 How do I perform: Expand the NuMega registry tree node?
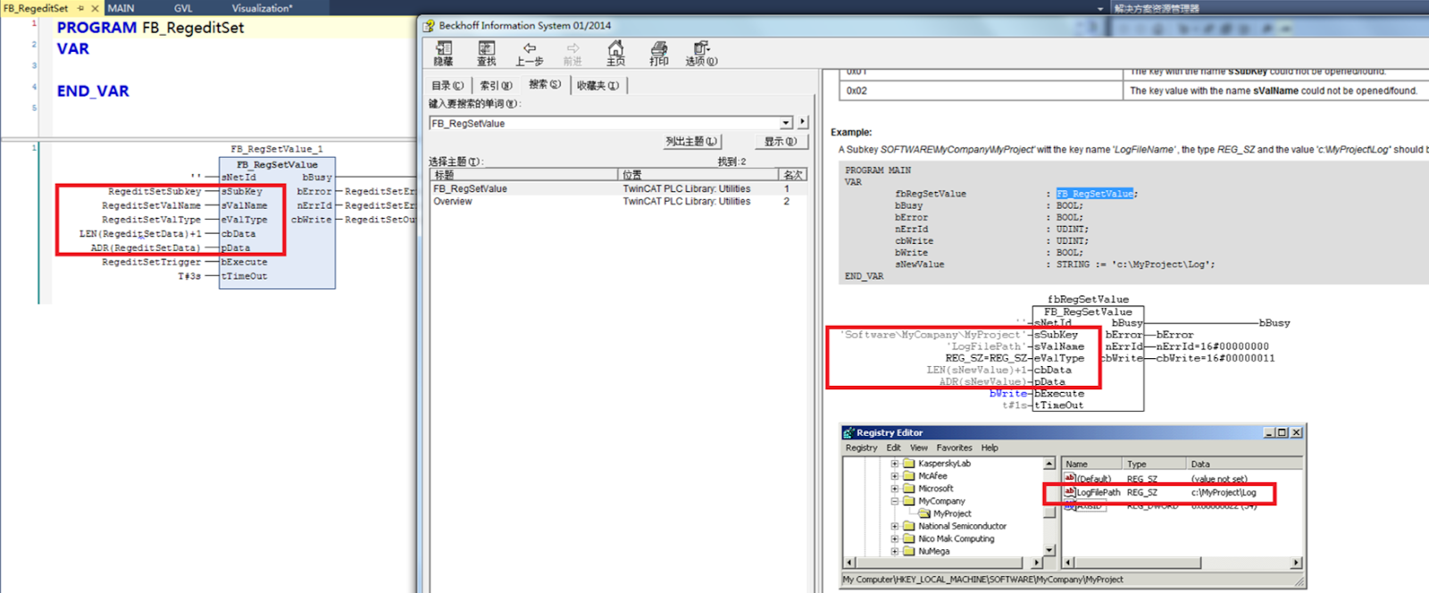[894, 551]
